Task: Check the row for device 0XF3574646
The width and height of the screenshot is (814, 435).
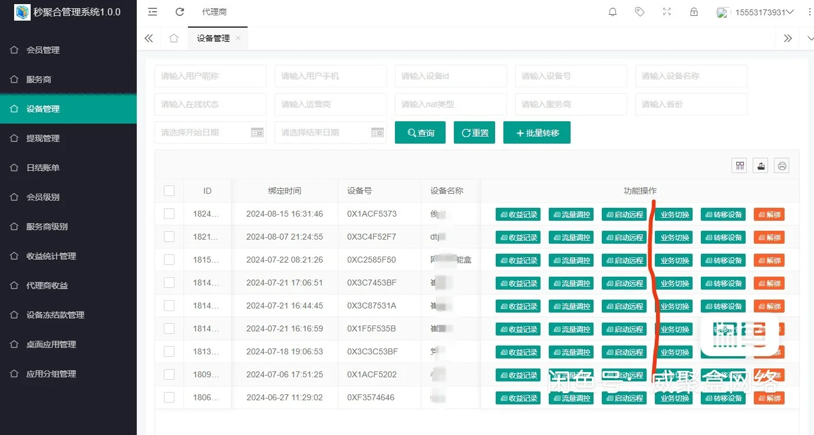Action: click(x=169, y=397)
